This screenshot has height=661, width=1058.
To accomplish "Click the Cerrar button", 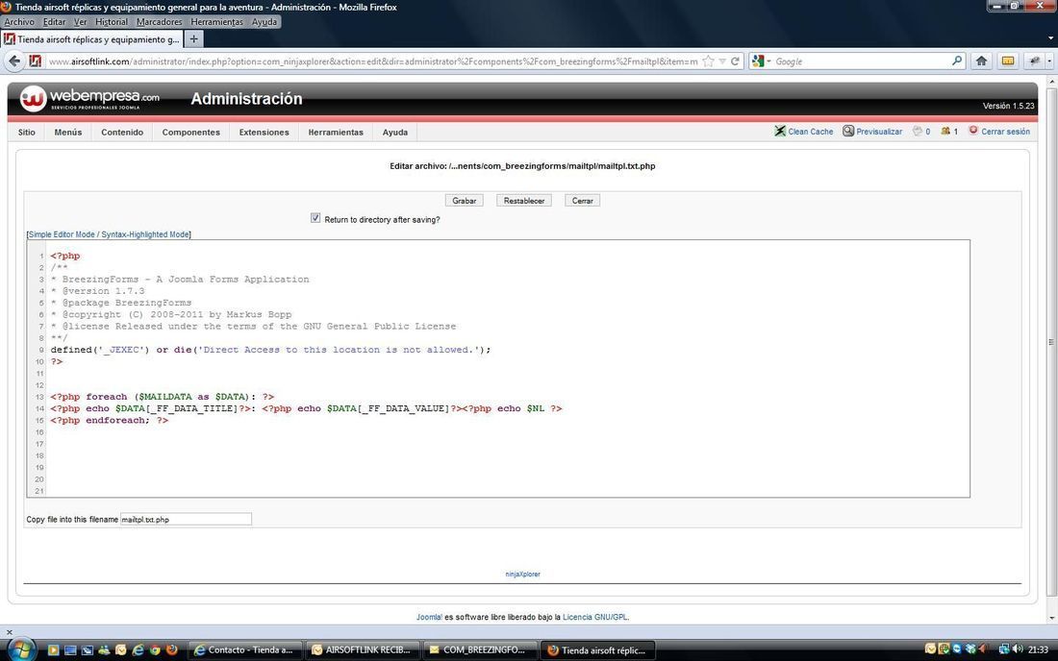I will (x=582, y=201).
